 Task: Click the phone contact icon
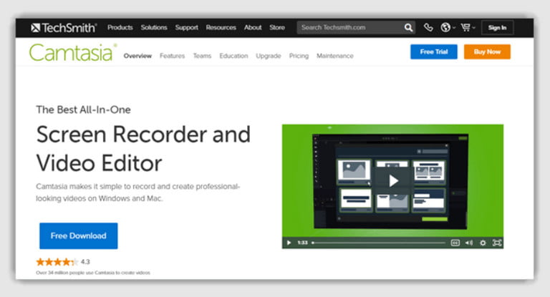[x=428, y=28]
